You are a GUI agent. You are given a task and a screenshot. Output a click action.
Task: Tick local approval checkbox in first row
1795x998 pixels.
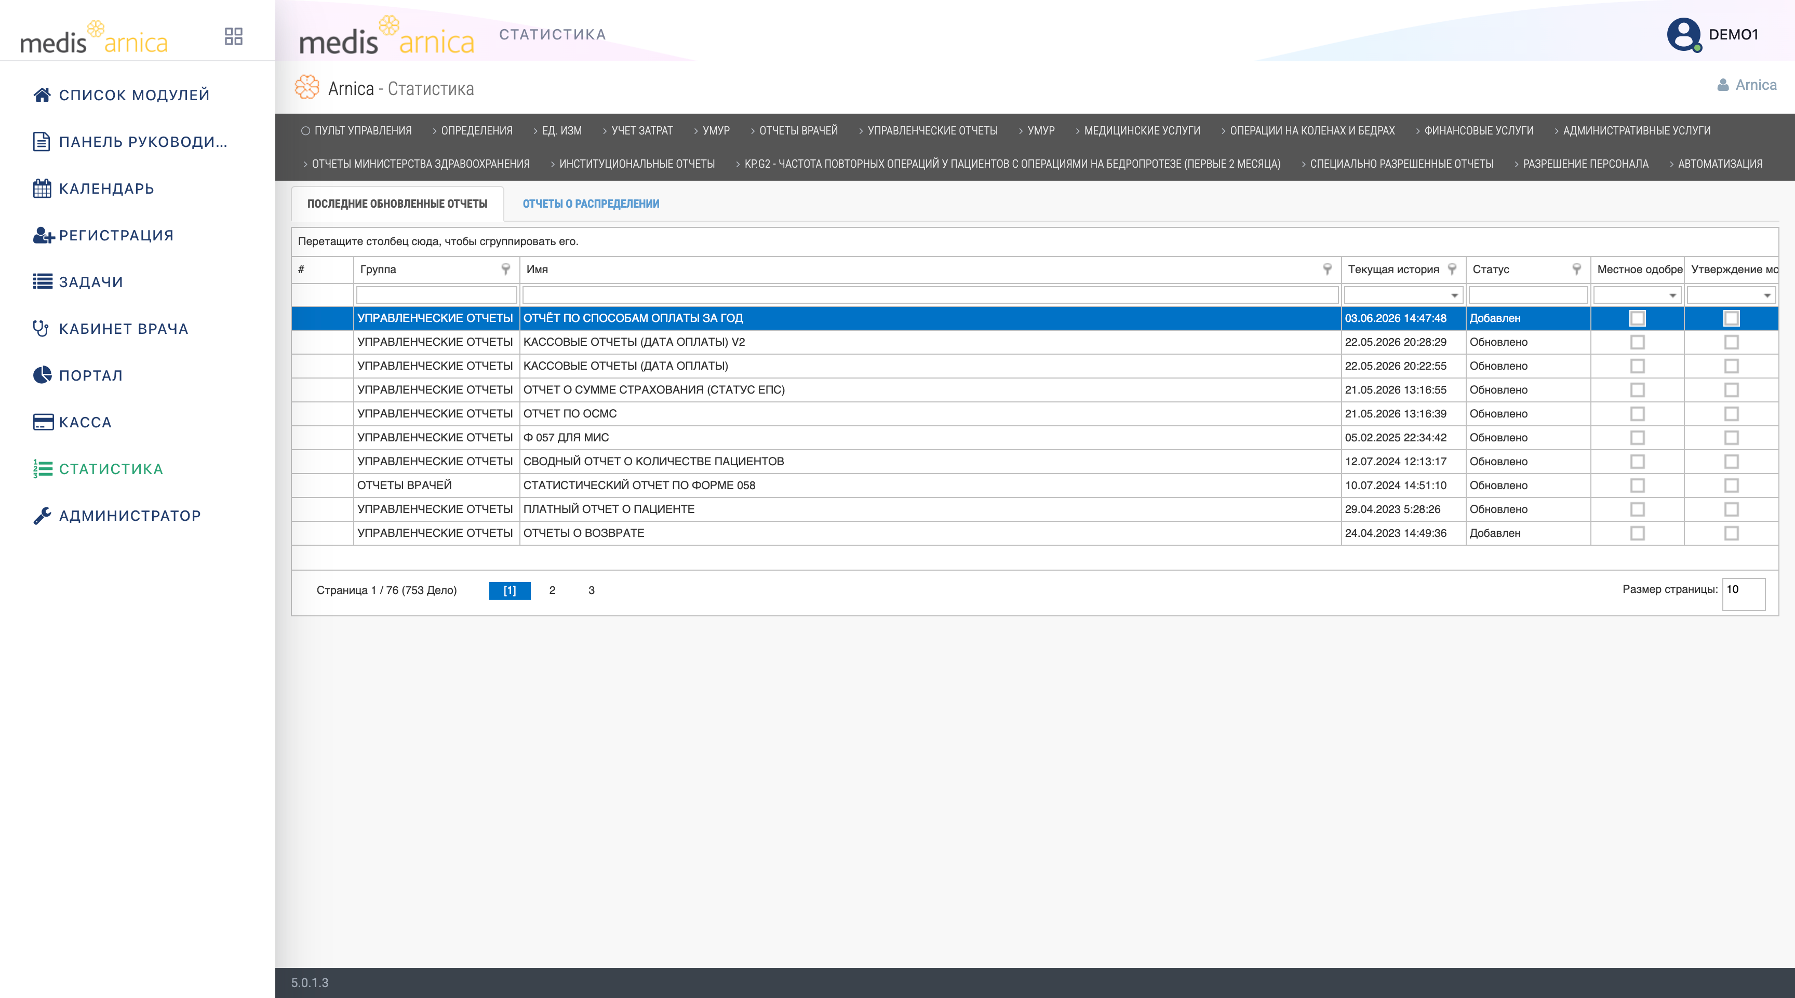click(x=1637, y=318)
